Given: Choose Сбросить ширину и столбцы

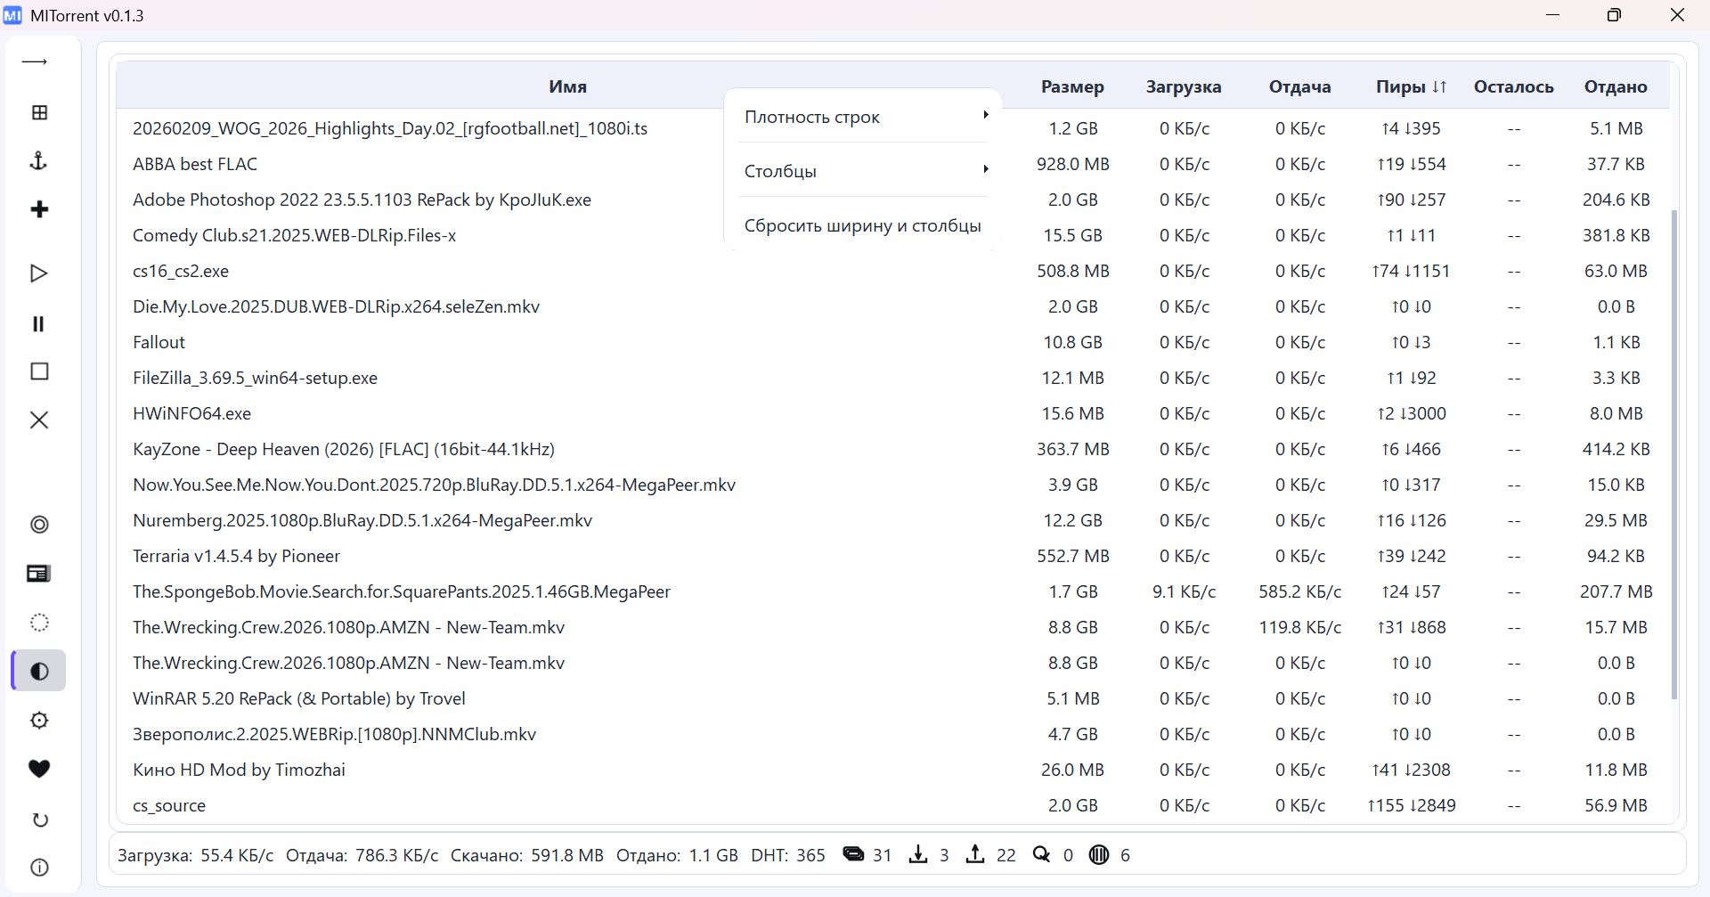Looking at the screenshot, I should [x=862, y=225].
